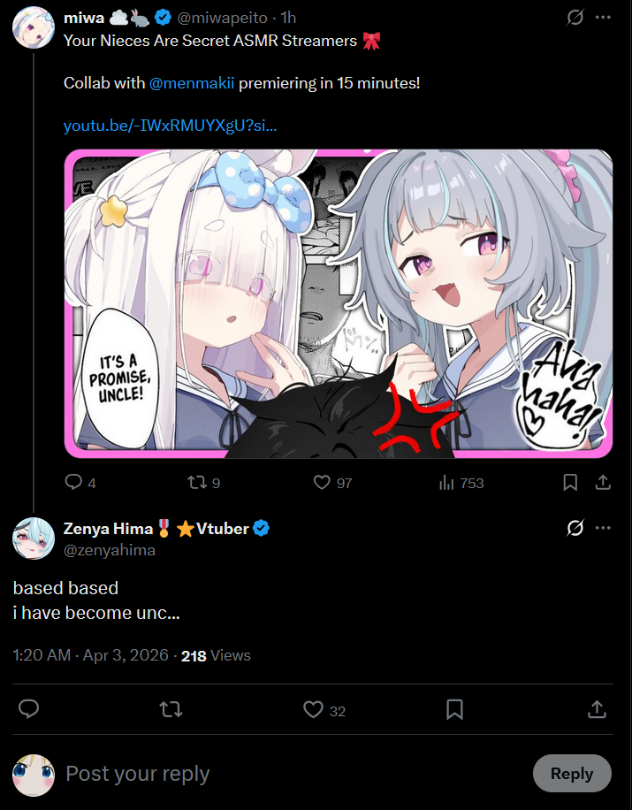632x810 pixels.
Task: View analytics showing 753 views
Action: 446,483
